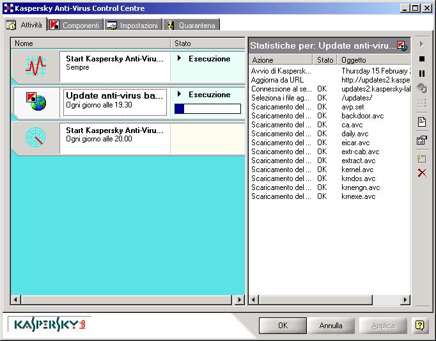436x341 pixels.
Task: Open the task properties icon
Action: click(x=422, y=140)
